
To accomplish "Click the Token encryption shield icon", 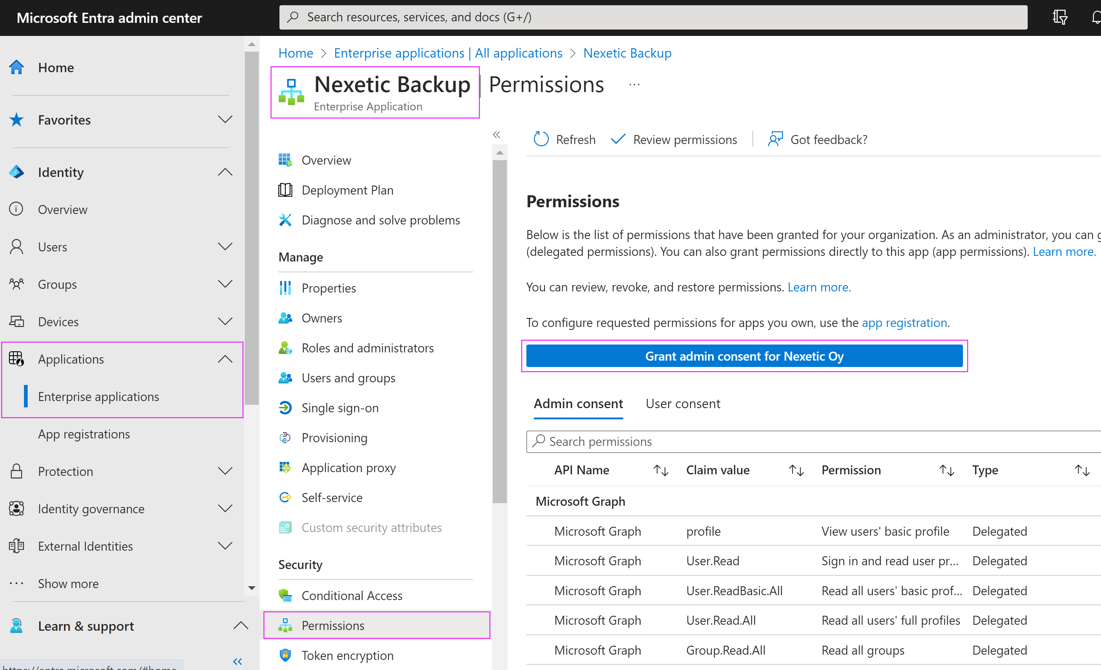I will pyautogui.click(x=285, y=655).
